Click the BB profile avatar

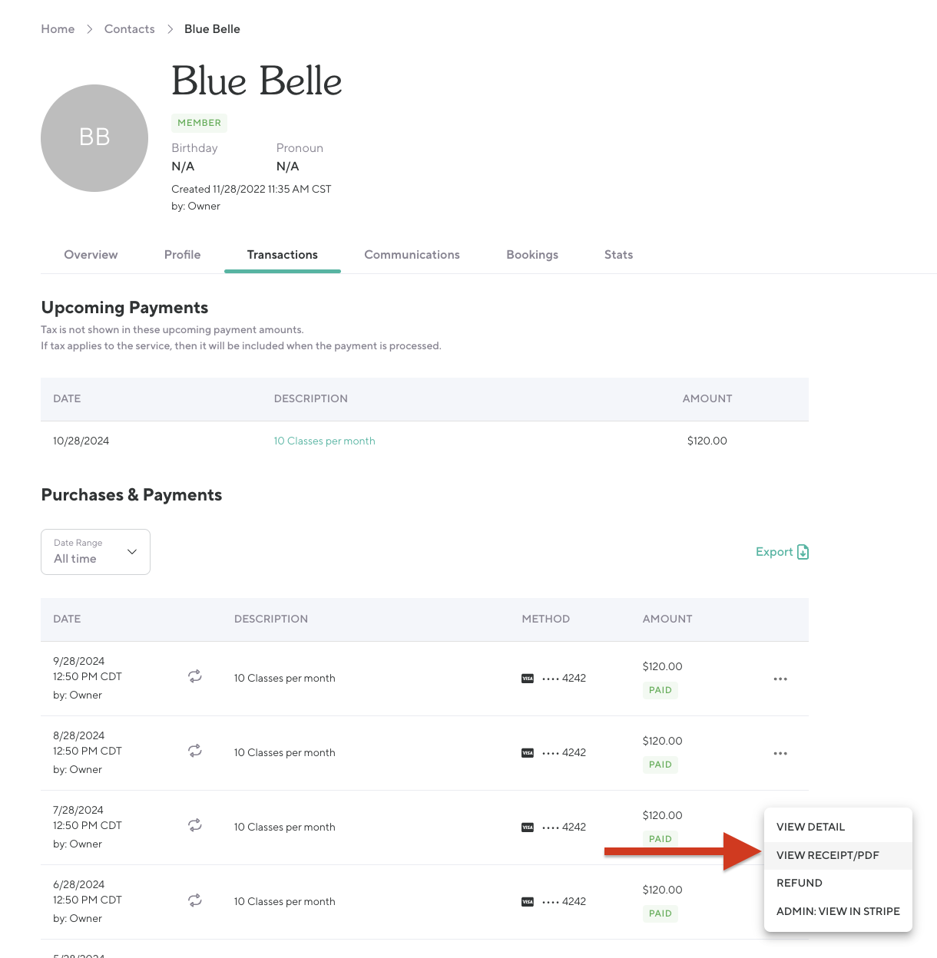coord(94,138)
